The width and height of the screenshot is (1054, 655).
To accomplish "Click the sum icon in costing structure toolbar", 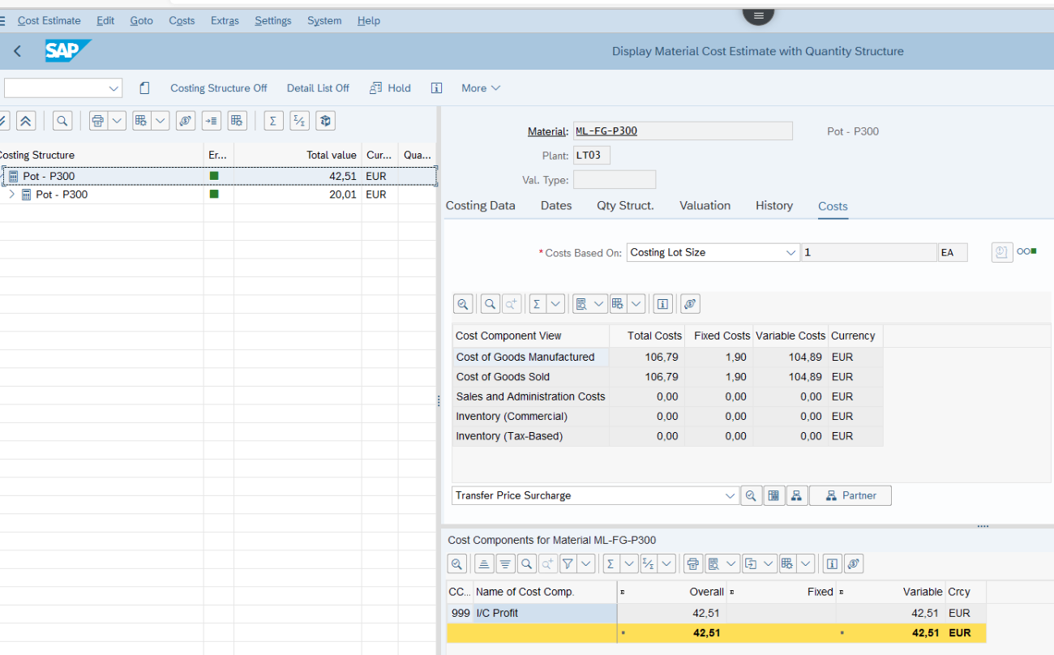I will click(x=273, y=121).
